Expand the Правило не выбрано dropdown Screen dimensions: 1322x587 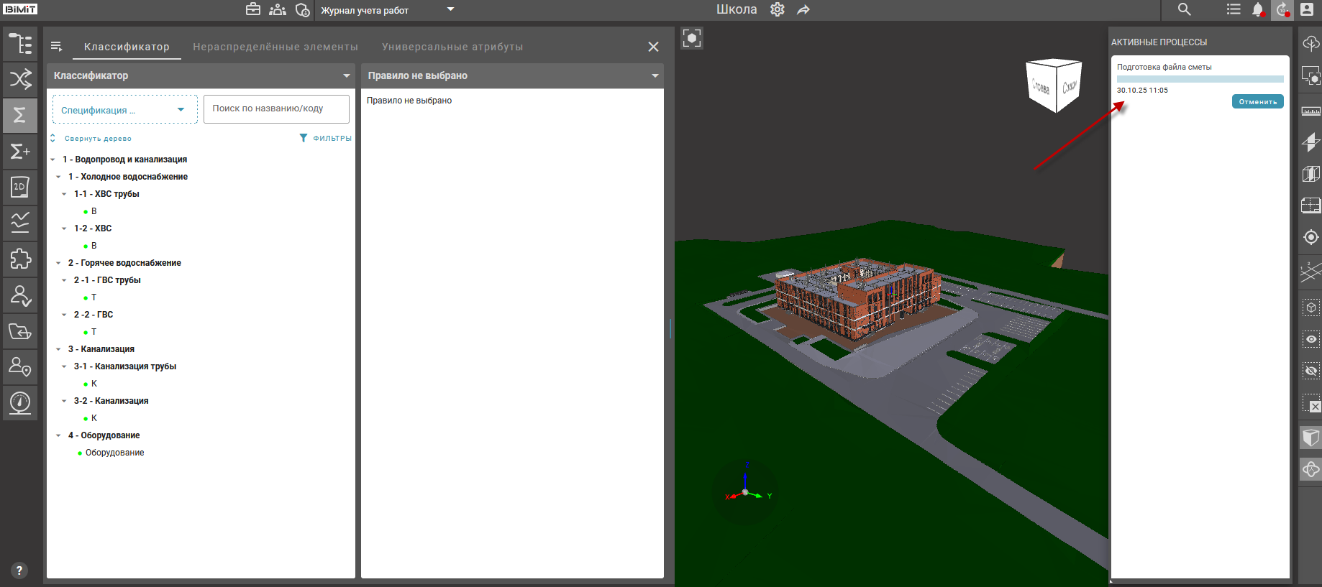pos(655,75)
